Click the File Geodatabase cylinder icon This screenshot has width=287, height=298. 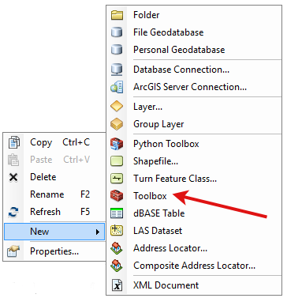coord(117,32)
